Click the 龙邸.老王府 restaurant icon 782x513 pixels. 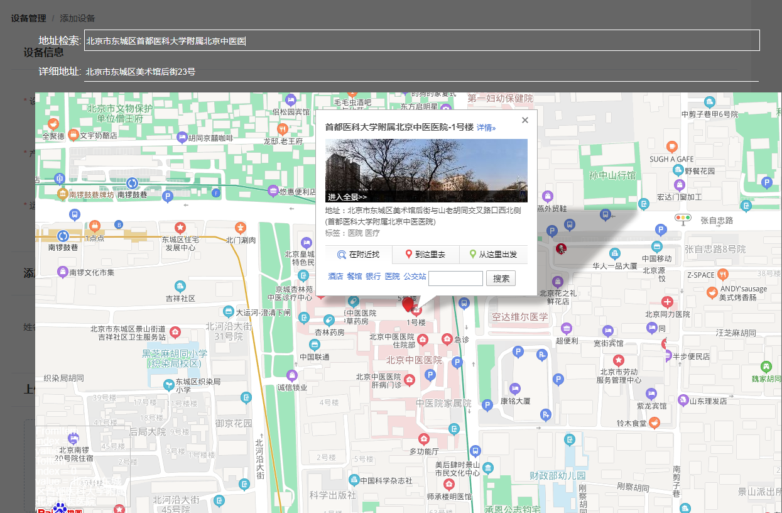[283, 130]
